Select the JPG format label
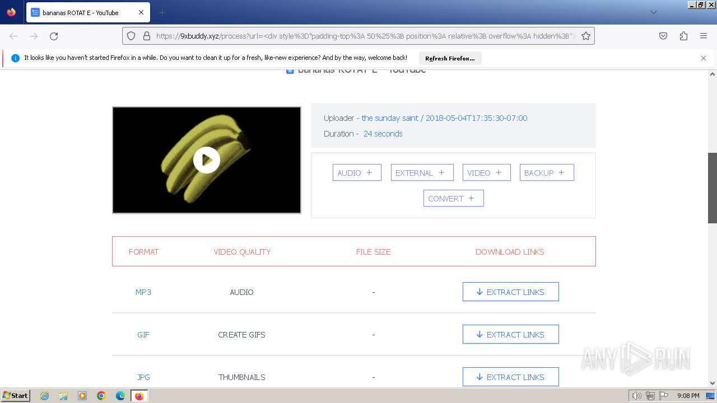 (x=143, y=377)
